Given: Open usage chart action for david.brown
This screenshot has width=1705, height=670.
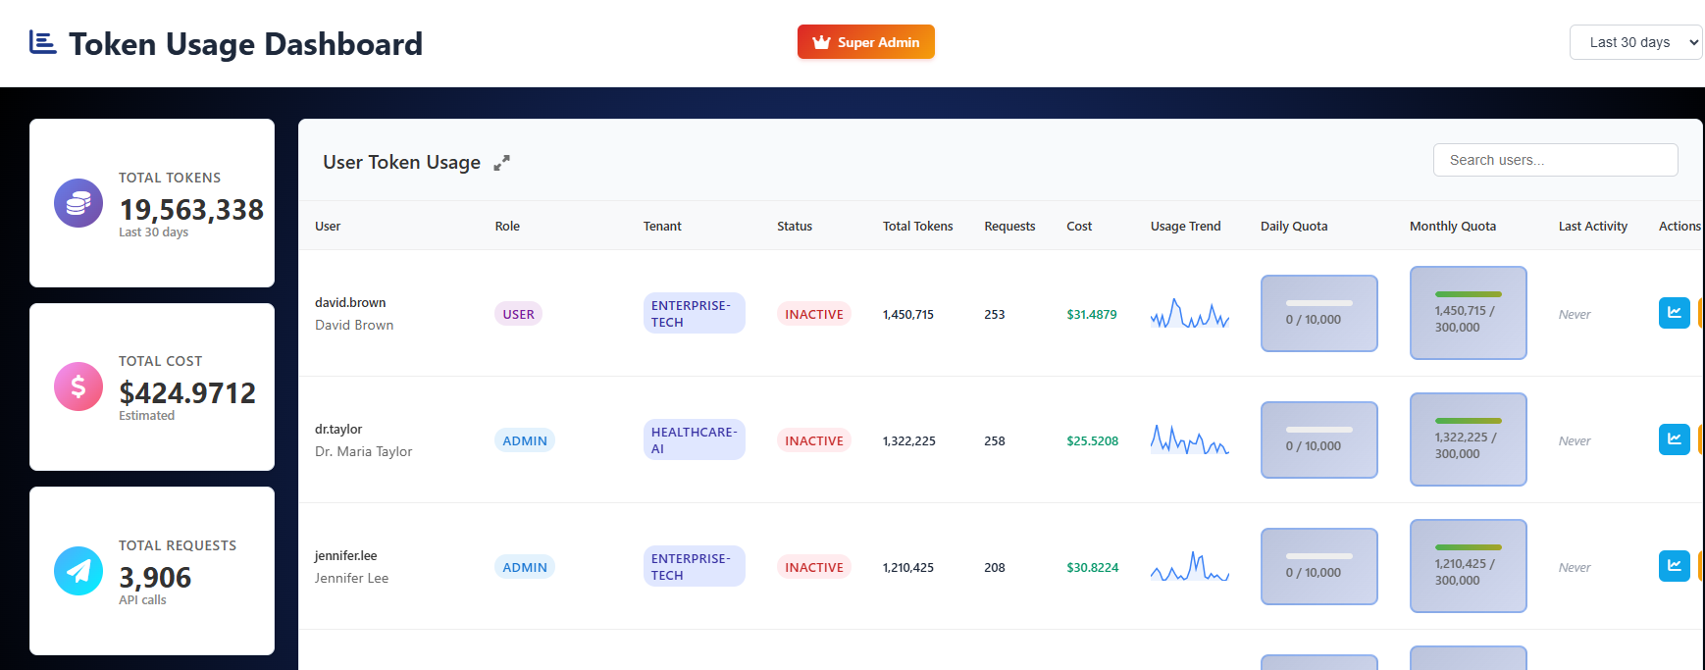Looking at the screenshot, I should 1674,313.
